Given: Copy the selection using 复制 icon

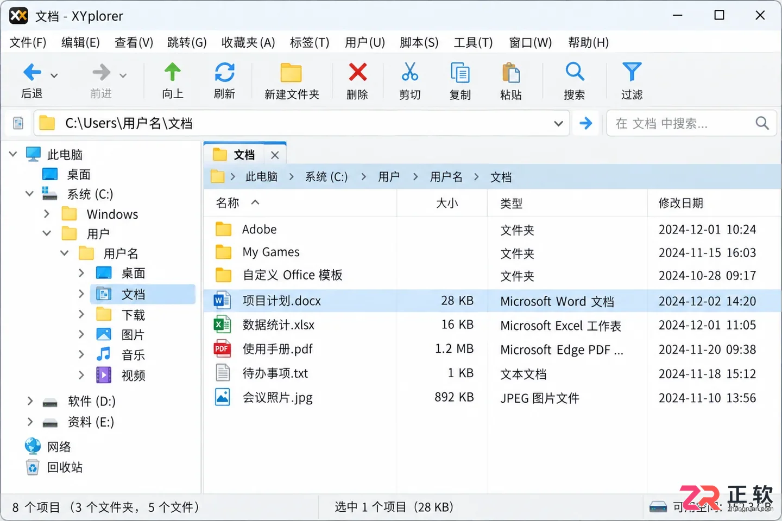Looking at the screenshot, I should coord(460,73).
